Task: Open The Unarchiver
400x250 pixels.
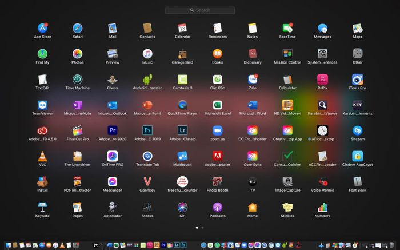Action: tap(78, 156)
